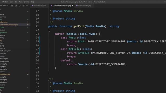This screenshot has height=93, width=166.
Task: Click '@param Media $media' on line 36
Action: (68, 83)
